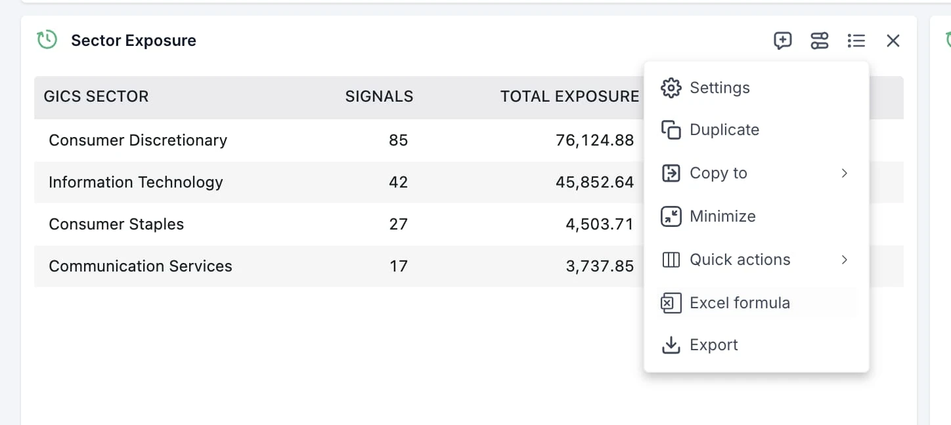Click the Quick actions columns icon
Viewport: 951px width, 425px height.
[671, 260]
